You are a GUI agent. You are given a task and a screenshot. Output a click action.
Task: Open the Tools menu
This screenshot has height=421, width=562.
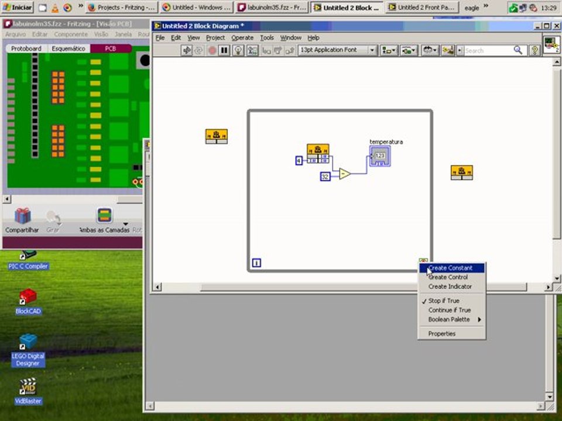[x=267, y=37]
